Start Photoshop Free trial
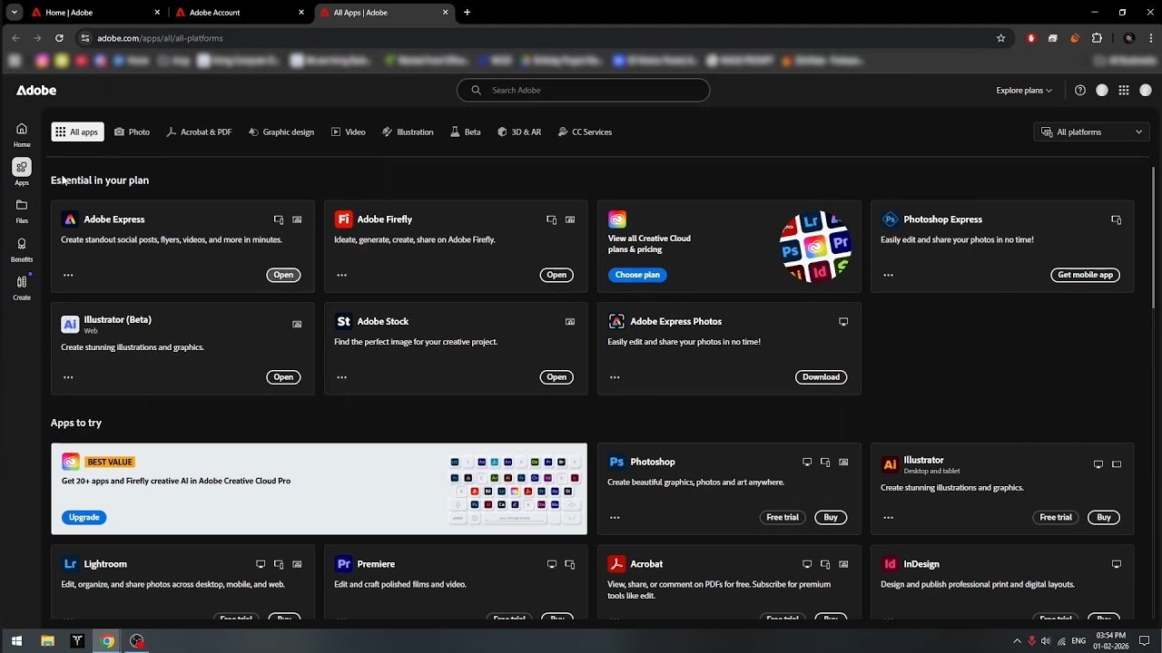Image resolution: width=1162 pixels, height=653 pixels. (x=783, y=517)
